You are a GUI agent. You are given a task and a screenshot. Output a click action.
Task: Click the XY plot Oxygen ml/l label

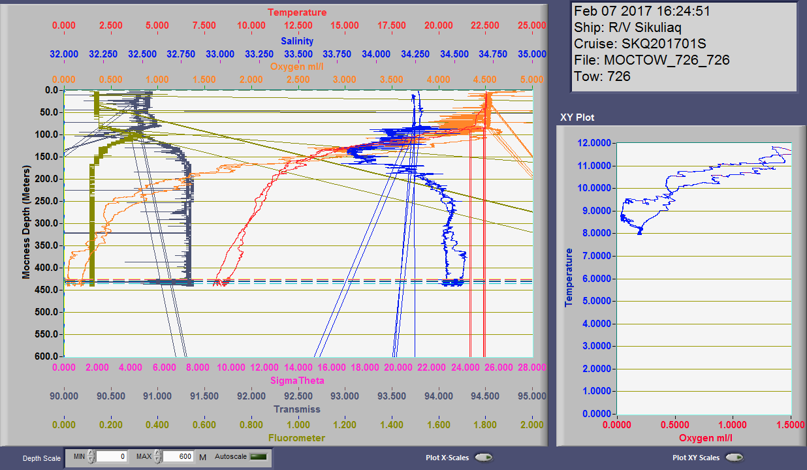tap(706, 437)
